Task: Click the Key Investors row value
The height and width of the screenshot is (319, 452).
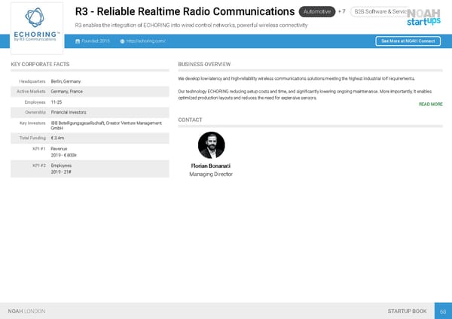Action: [105, 125]
